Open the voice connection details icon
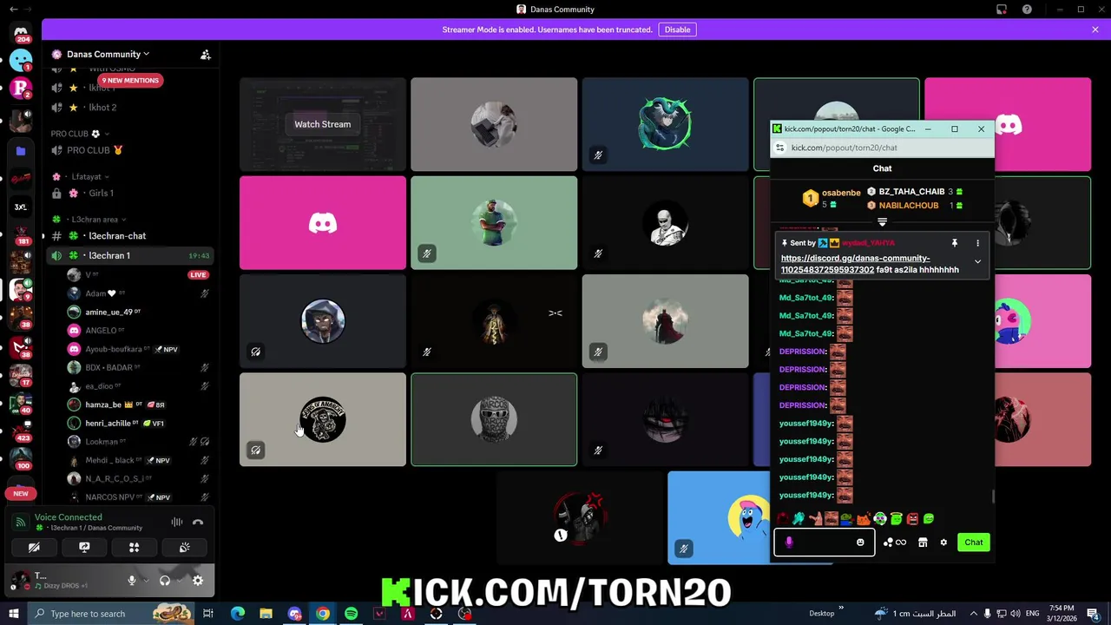The image size is (1111, 625). coord(21,523)
